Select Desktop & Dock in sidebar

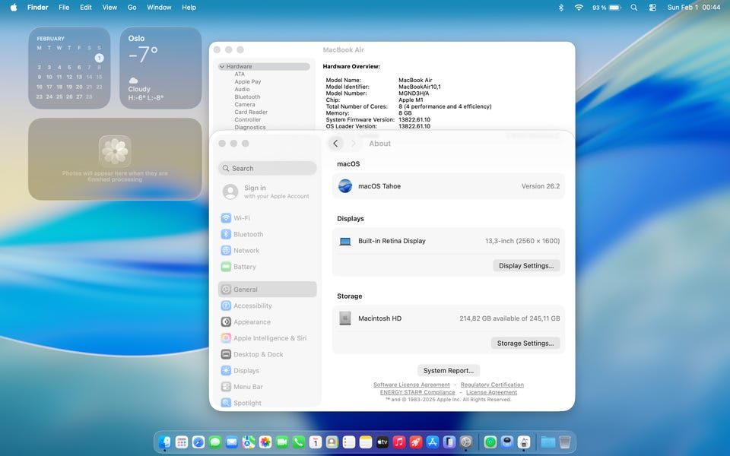(258, 354)
